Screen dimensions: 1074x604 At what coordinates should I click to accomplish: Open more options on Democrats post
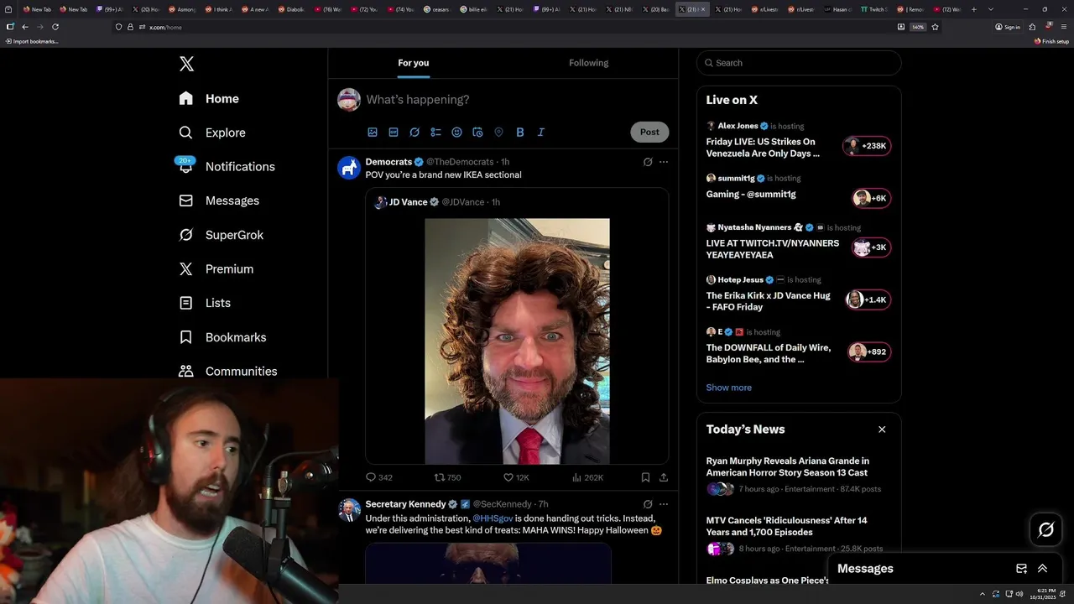click(664, 162)
